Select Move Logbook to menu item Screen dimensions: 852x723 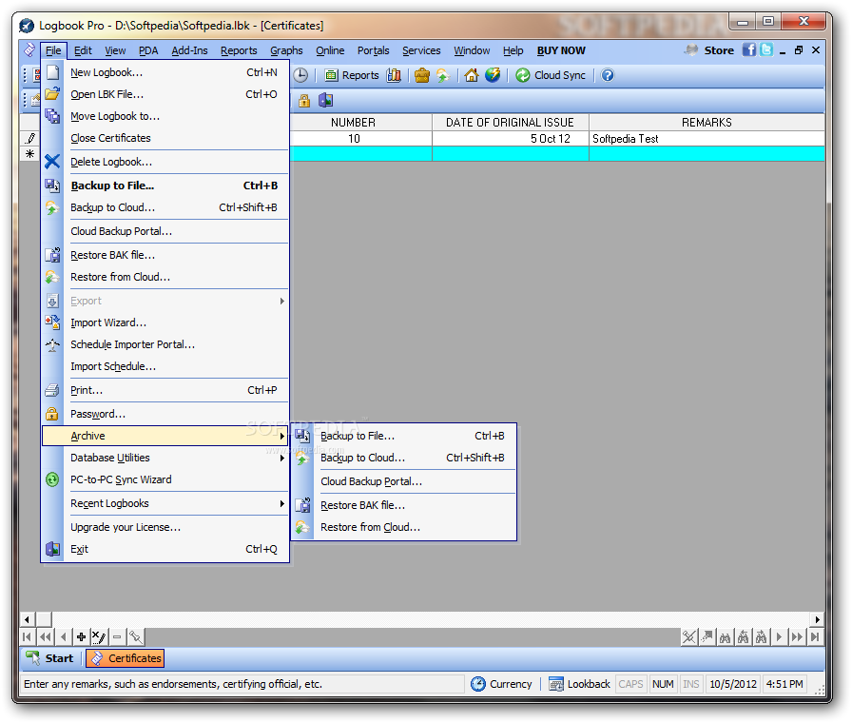point(165,116)
